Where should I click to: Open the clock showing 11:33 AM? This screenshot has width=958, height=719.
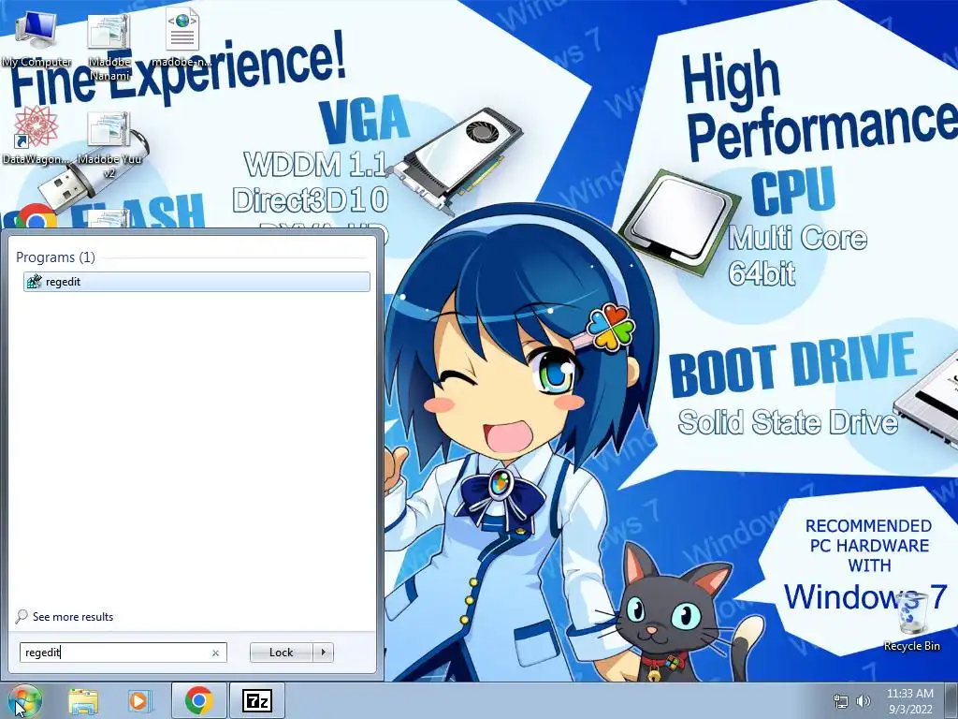(909, 700)
